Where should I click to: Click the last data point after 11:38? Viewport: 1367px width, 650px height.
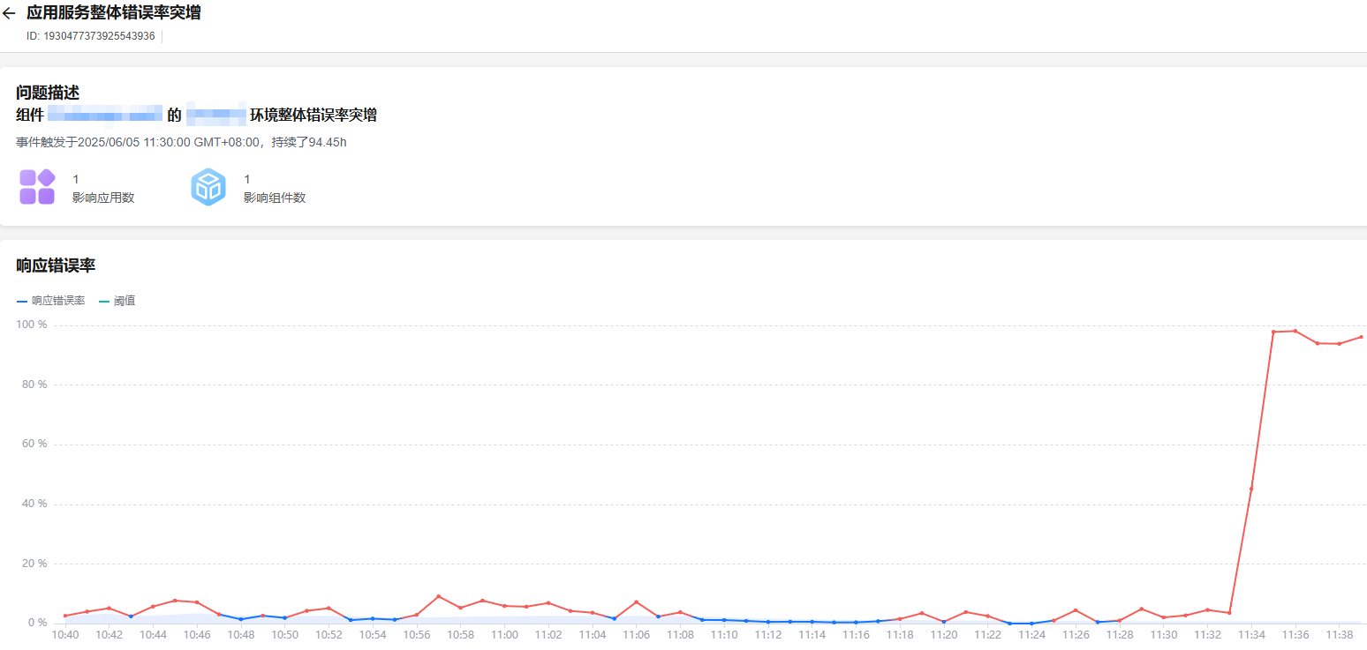tap(1361, 337)
